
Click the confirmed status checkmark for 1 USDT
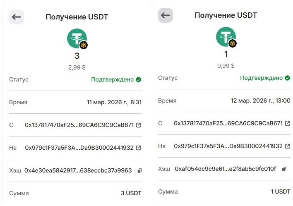tap(287, 78)
